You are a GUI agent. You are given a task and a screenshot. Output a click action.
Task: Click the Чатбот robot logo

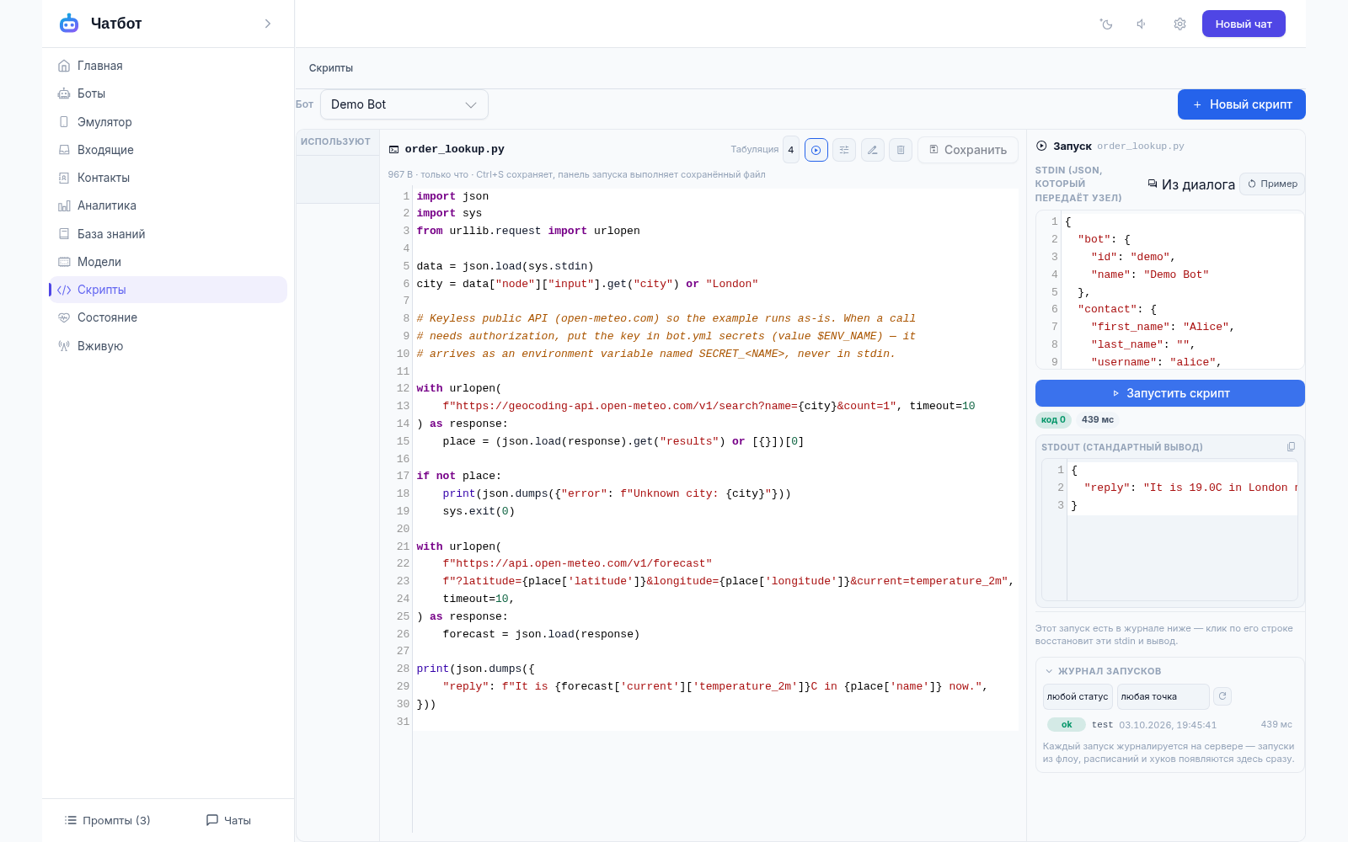pyautogui.click(x=69, y=24)
